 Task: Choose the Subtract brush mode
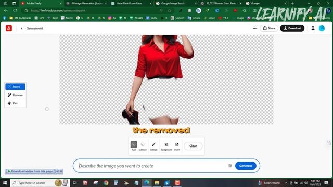click(x=143, y=146)
